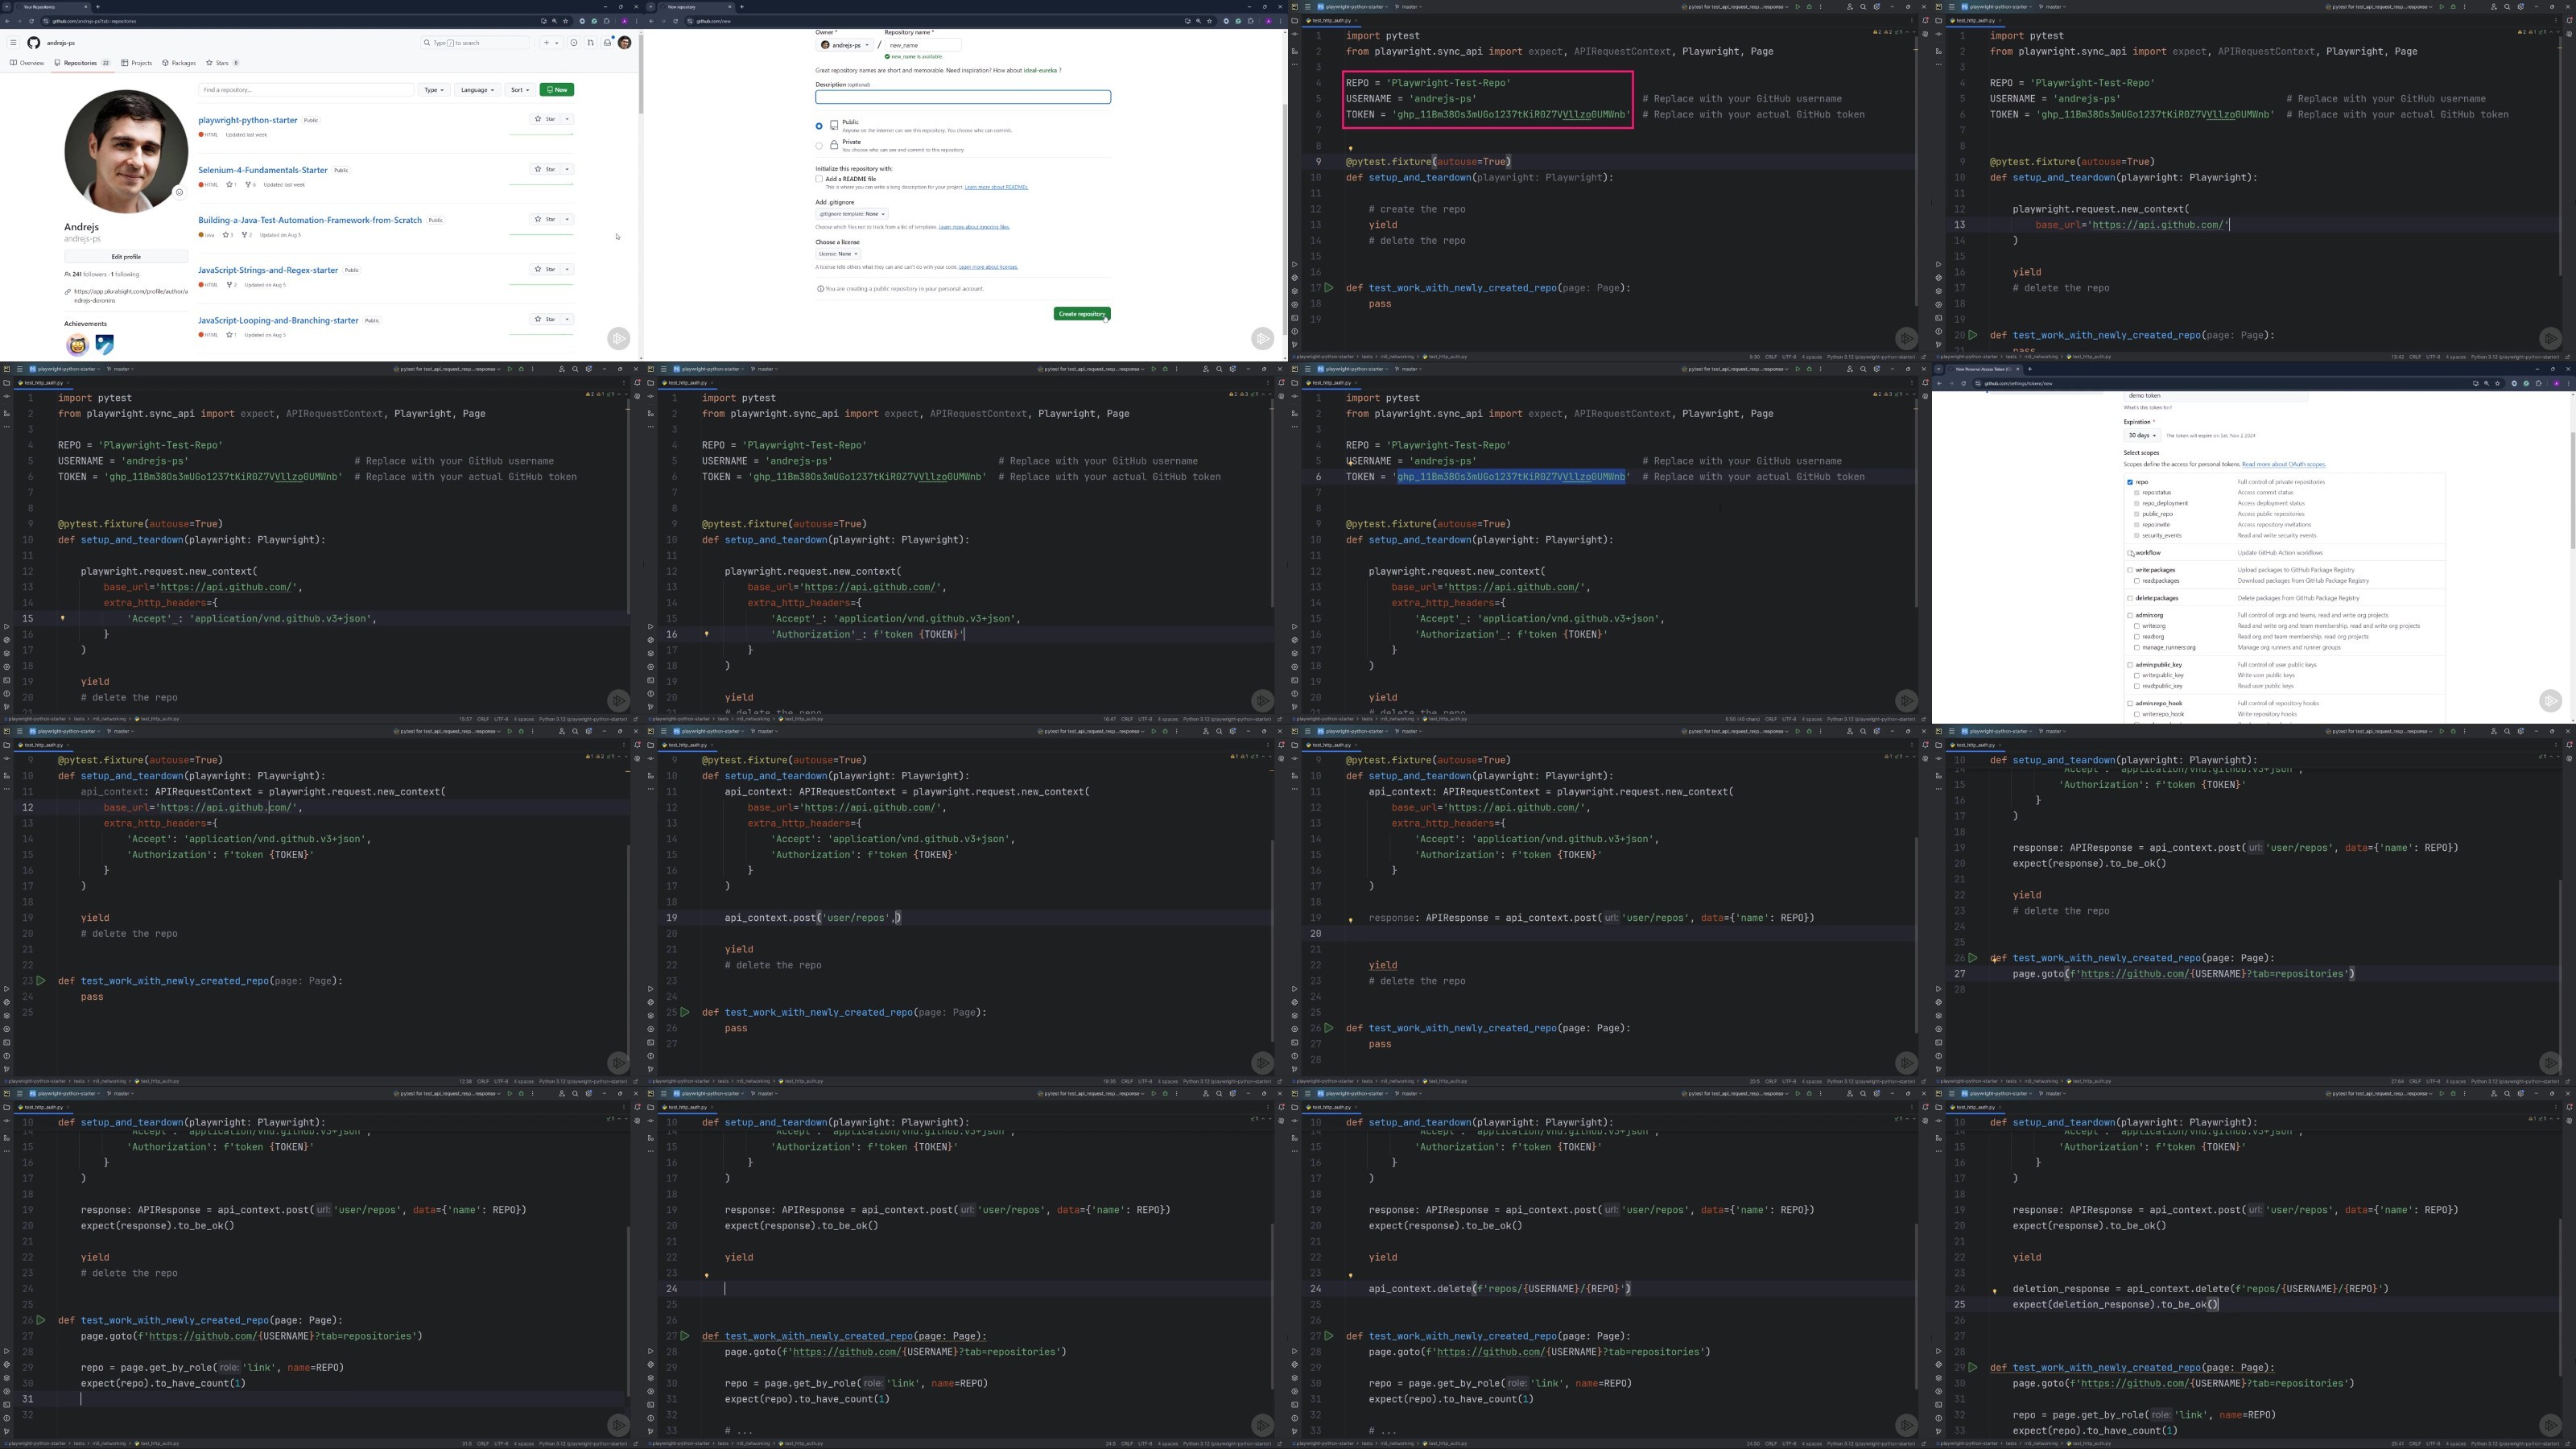Open the Owner andrejs-ps dropdown
Image resolution: width=2576 pixels, height=1449 pixels.
tap(845, 45)
